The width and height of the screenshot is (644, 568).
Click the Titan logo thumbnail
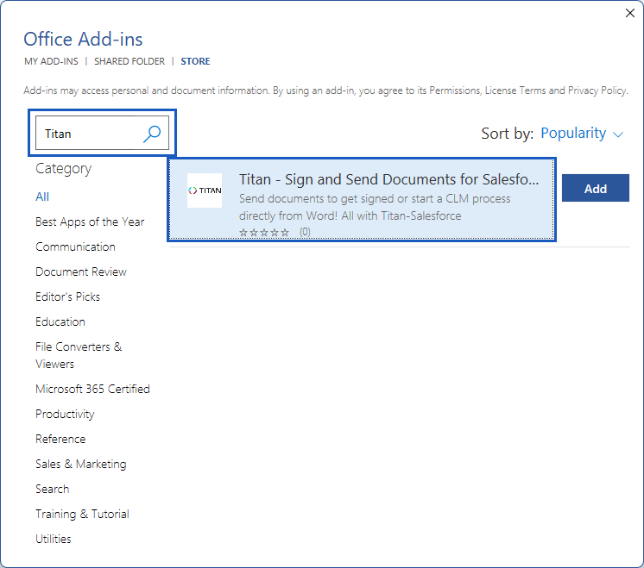pos(205,190)
